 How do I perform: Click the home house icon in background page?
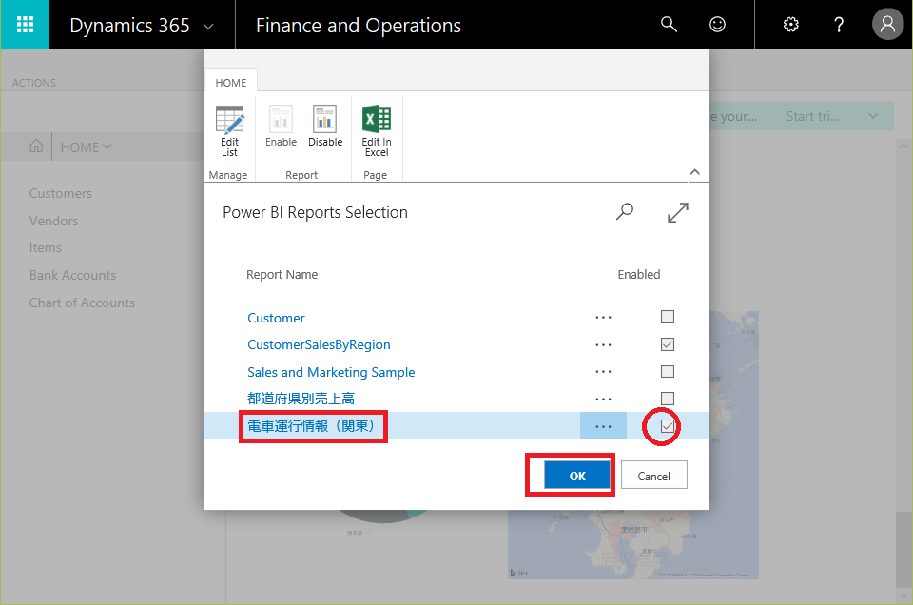click(x=36, y=146)
